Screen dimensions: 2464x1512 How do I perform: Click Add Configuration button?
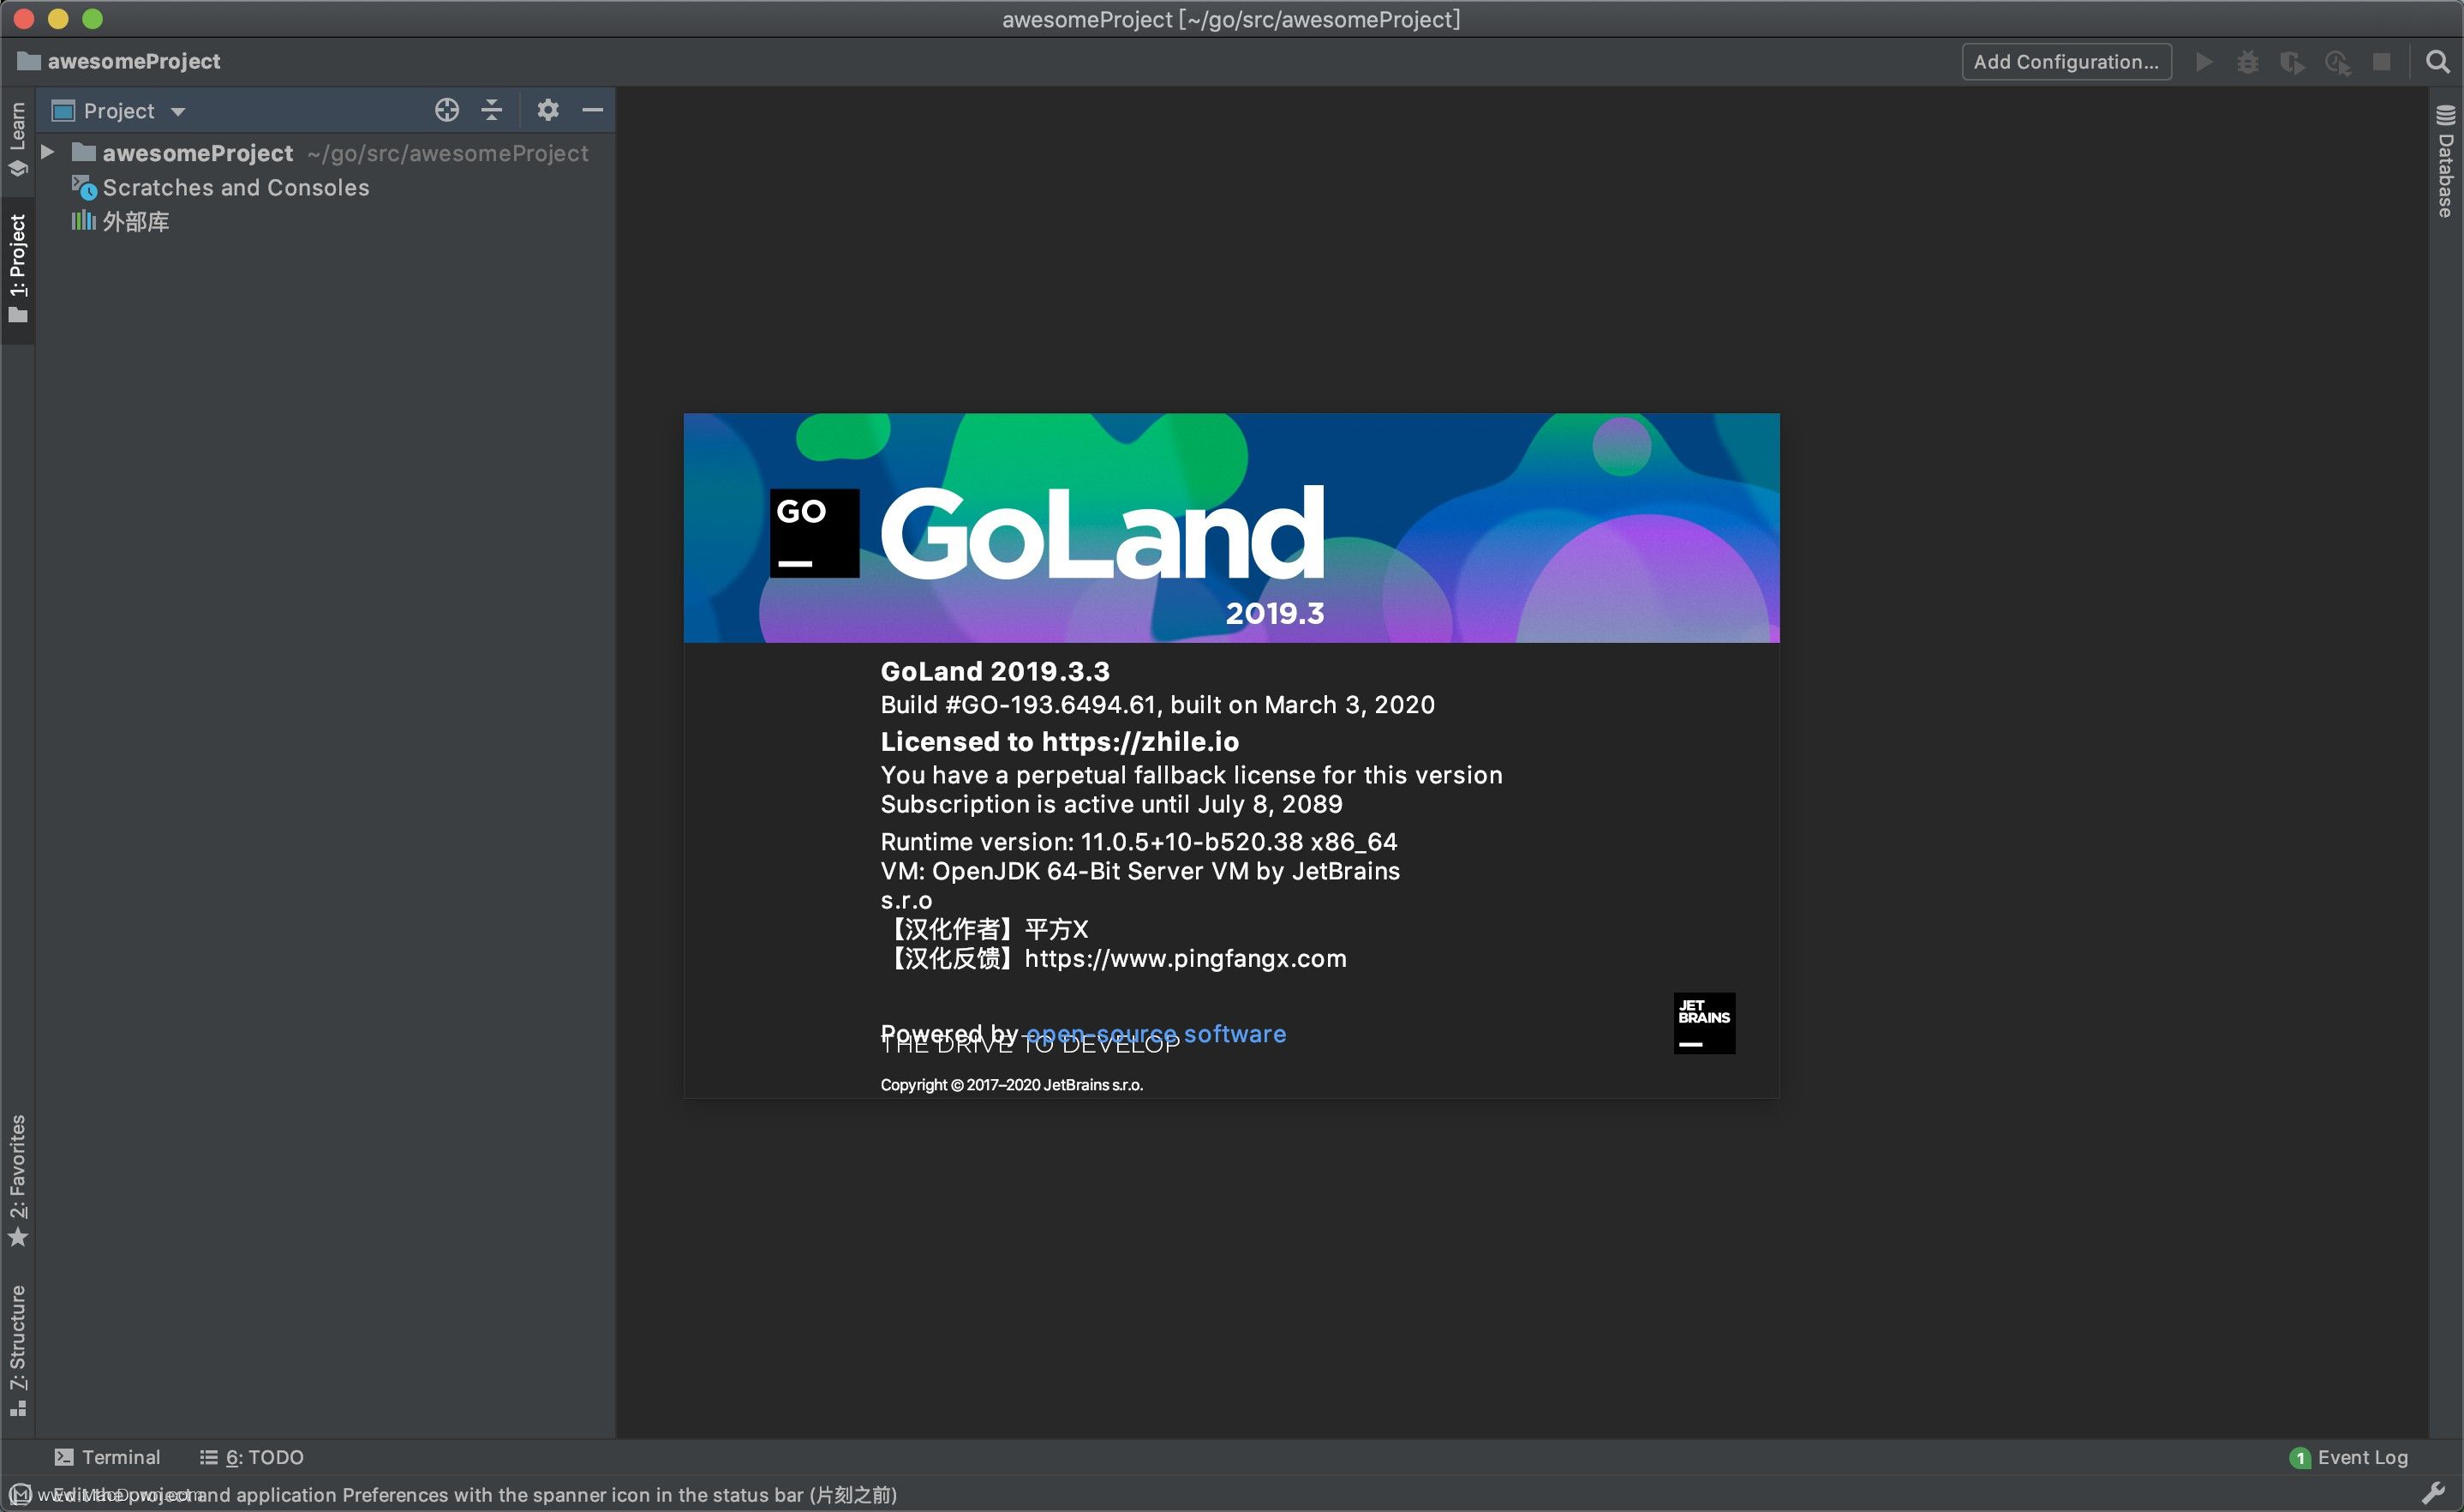pyautogui.click(x=2066, y=62)
